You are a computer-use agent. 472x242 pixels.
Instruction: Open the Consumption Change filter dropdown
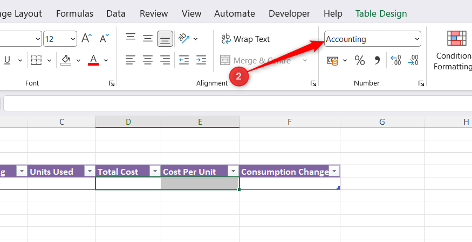click(x=334, y=171)
